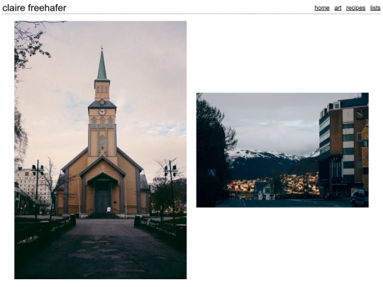
Task: Open the snowy mountain town photograph
Action: [282, 150]
